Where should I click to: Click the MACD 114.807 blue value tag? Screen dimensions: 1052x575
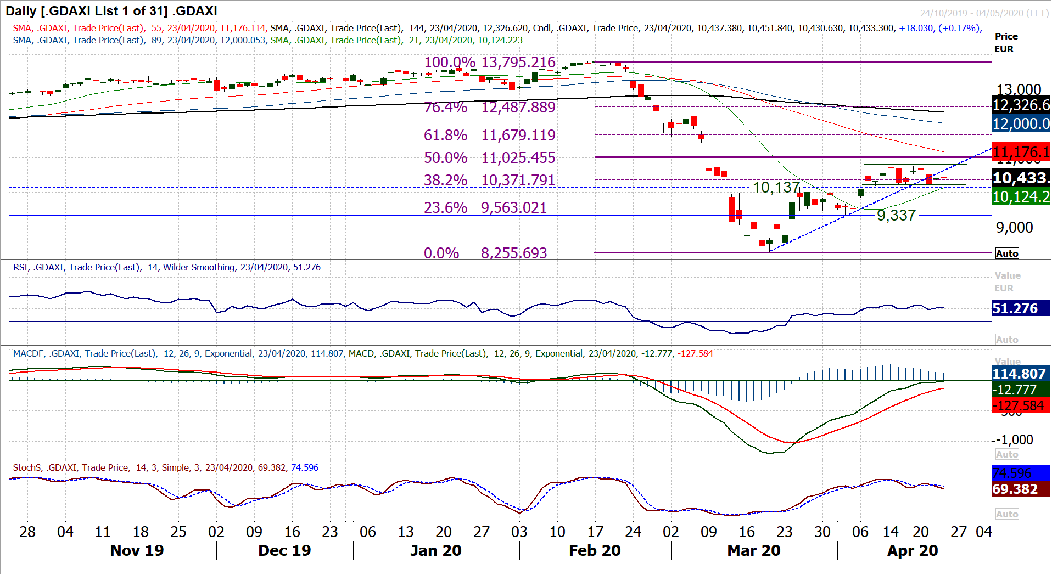tap(1021, 374)
